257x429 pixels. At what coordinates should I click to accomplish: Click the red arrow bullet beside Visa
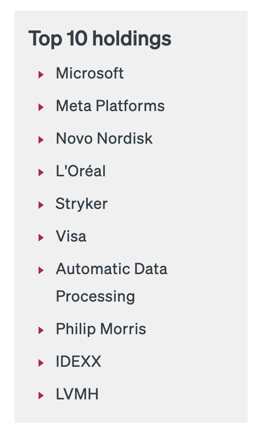tap(41, 238)
